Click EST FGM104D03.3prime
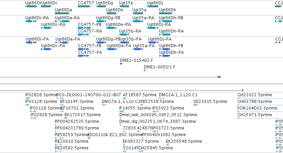This screenshot has height=153, width=283. click(x=257, y=108)
